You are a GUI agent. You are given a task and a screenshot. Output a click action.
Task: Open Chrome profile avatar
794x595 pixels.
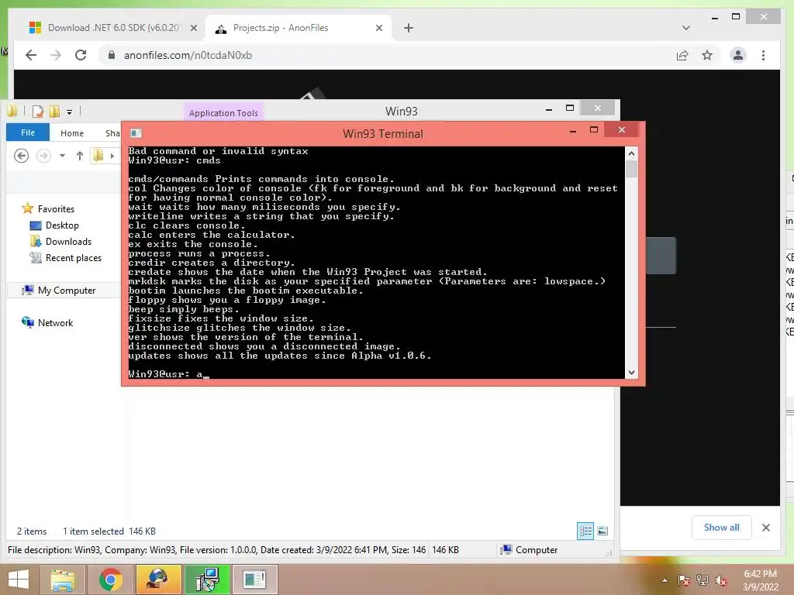tap(738, 55)
